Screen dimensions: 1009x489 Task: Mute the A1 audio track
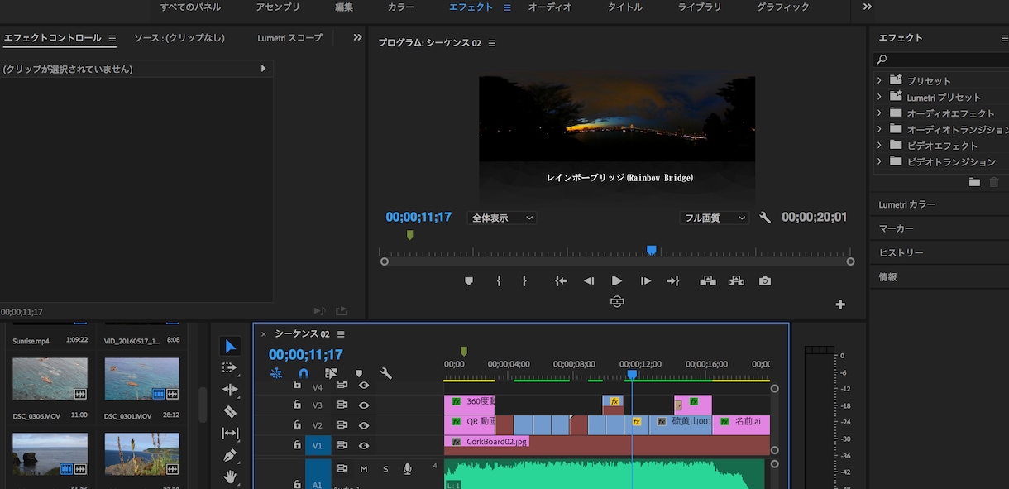[364, 469]
